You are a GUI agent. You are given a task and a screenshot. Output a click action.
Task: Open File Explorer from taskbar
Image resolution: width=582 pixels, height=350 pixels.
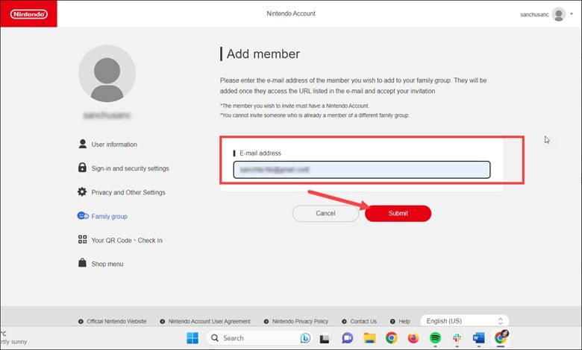(x=369, y=338)
